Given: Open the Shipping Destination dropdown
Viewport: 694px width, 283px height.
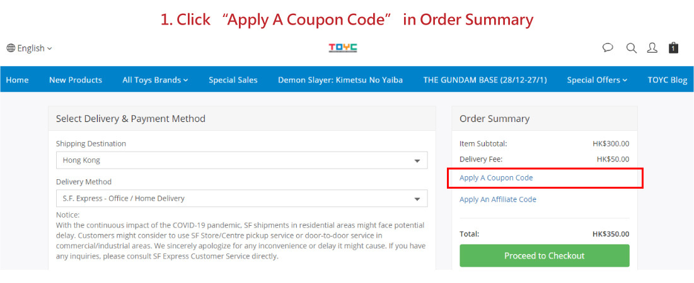Looking at the screenshot, I should pos(241,160).
